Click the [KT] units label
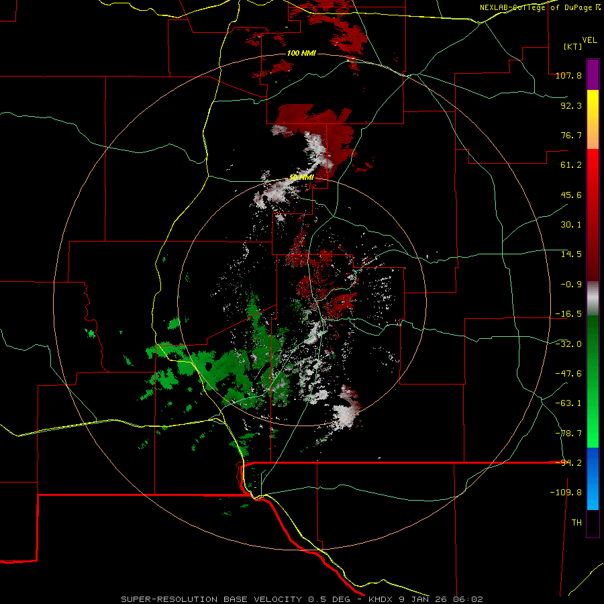 tap(572, 46)
